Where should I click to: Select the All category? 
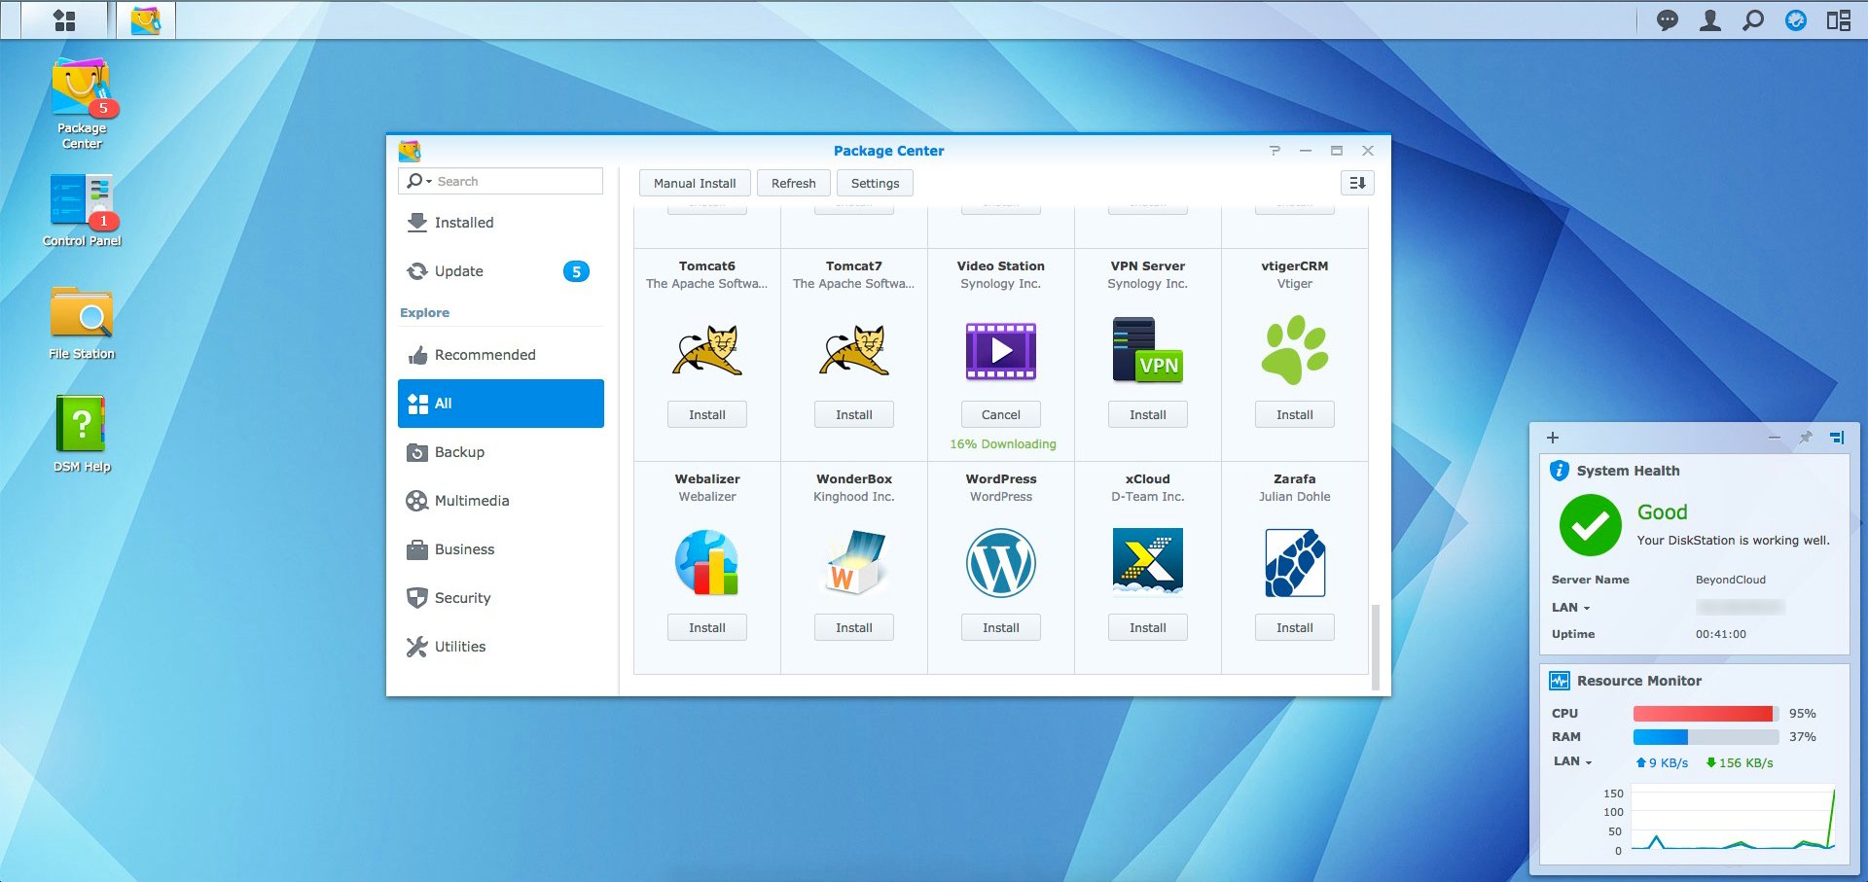[x=501, y=404]
